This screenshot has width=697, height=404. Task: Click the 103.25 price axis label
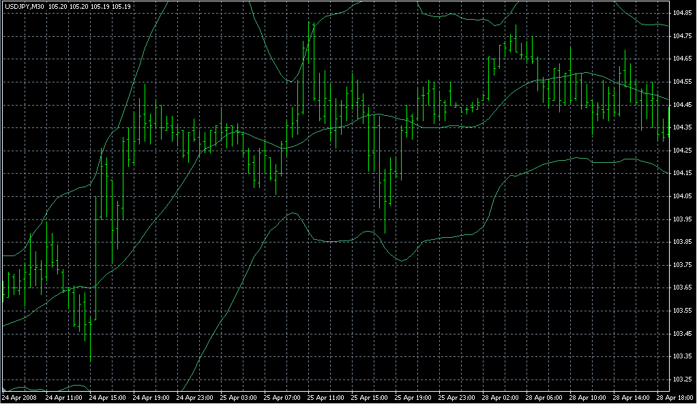682,379
